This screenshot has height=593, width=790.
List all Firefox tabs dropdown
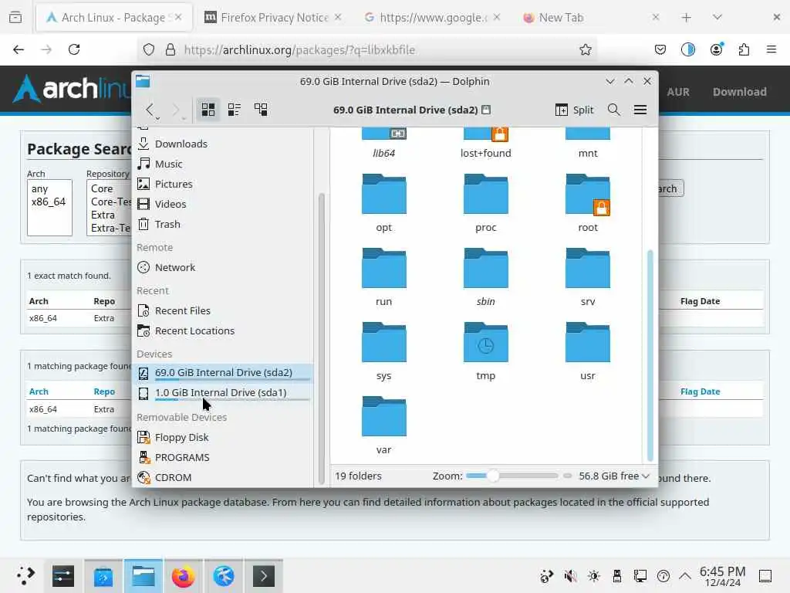(x=717, y=18)
